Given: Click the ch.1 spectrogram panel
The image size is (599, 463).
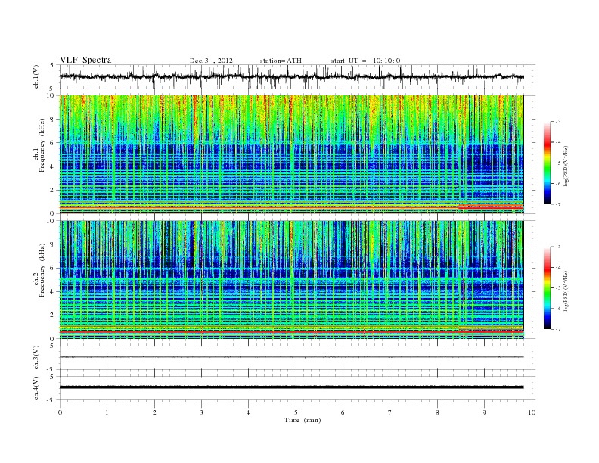Looking at the screenshot, I should pyautogui.click(x=291, y=154).
